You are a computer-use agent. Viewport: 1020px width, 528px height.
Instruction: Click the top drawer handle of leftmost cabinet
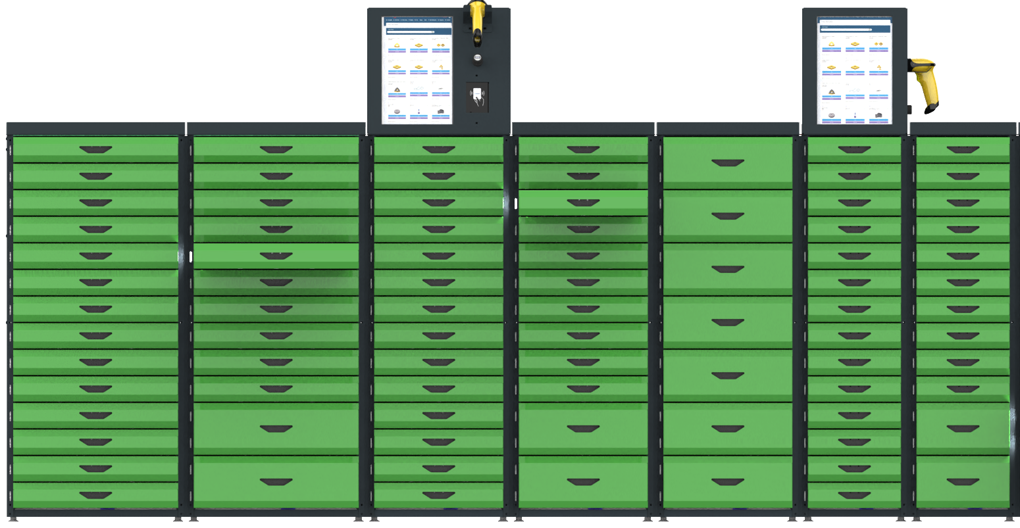coord(95,150)
